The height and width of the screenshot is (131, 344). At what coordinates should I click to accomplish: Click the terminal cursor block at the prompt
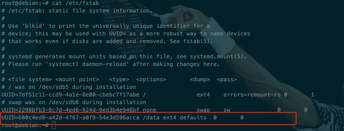54,125
